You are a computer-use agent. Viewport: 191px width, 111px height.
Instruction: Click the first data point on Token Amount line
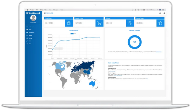53,49
